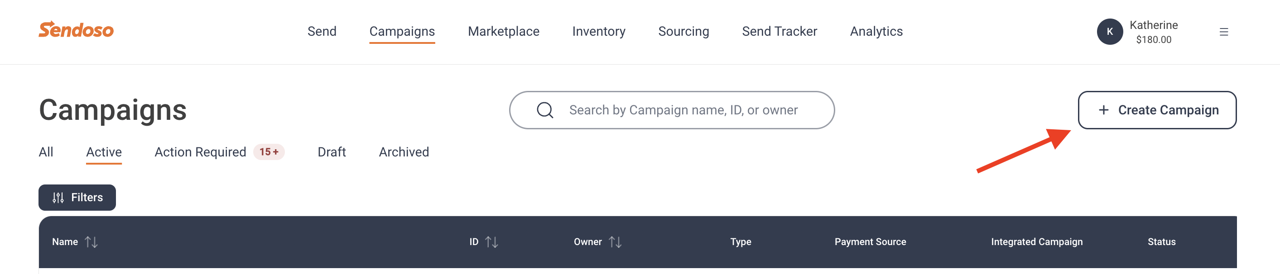Open the Filters button
Viewport: 1280px width, 274px height.
click(77, 198)
